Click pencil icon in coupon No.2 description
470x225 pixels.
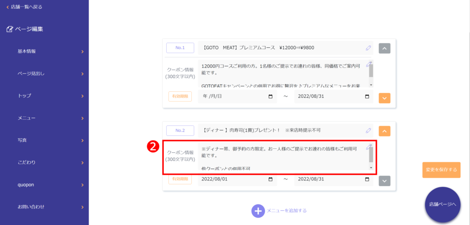[x=368, y=147]
